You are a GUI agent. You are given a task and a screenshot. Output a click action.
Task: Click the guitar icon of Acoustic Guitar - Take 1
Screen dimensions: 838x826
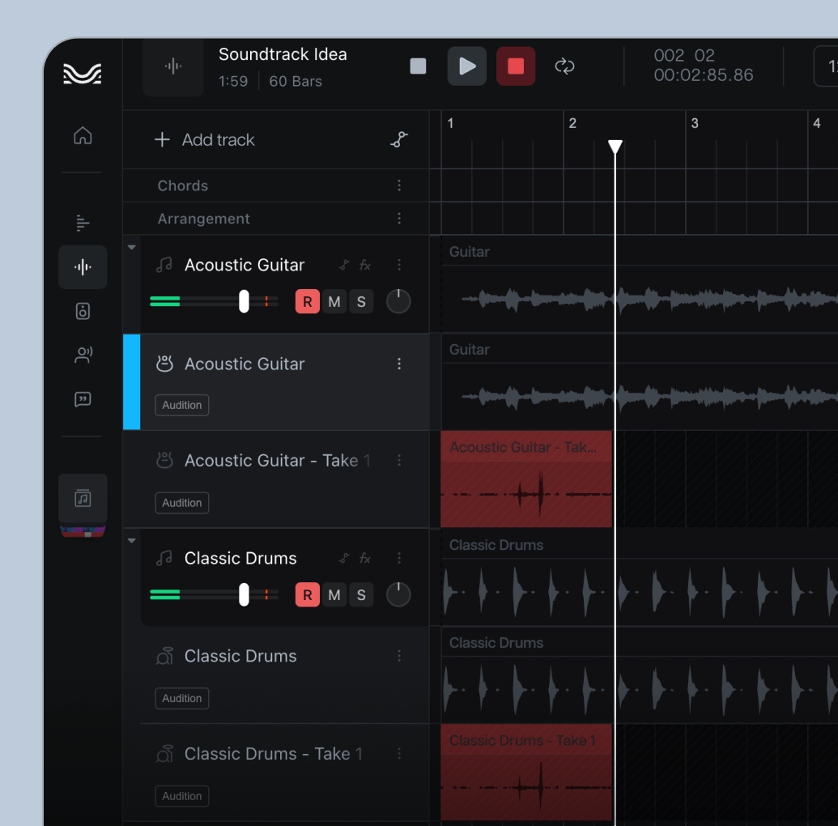pyautogui.click(x=164, y=460)
